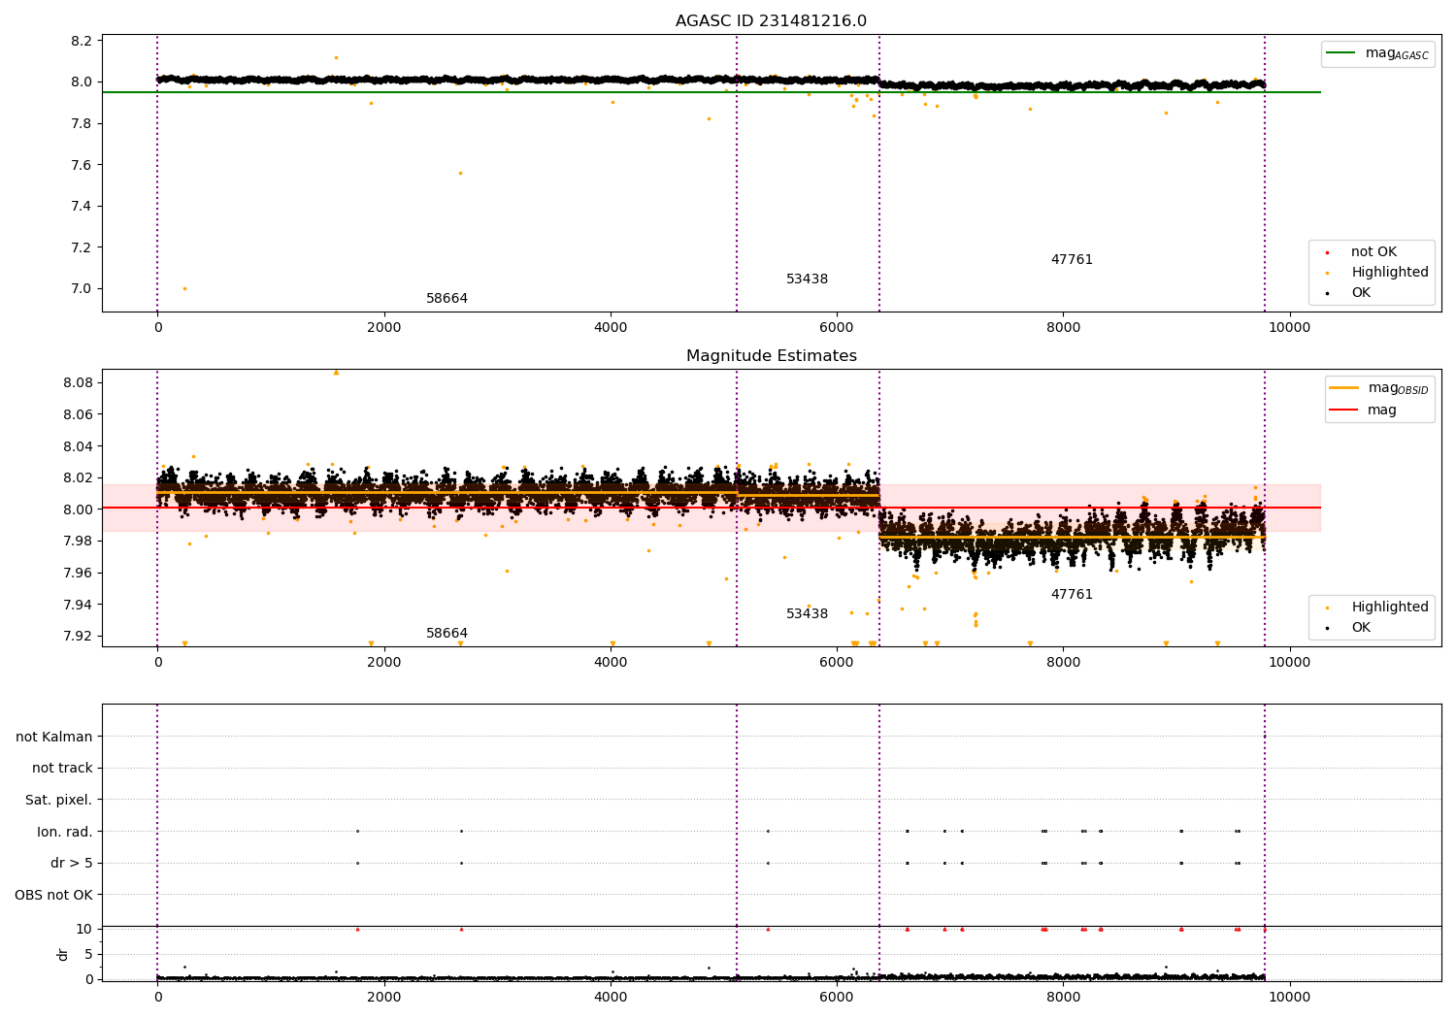
Task: Click the 7.92 y-axis tick in middle plot
Action: [78, 637]
